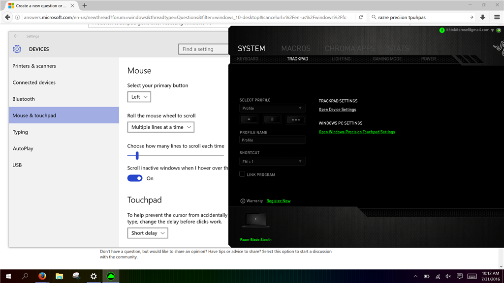The height and width of the screenshot is (283, 504).
Task: Click the browser address bar URL
Action: pos(185,17)
